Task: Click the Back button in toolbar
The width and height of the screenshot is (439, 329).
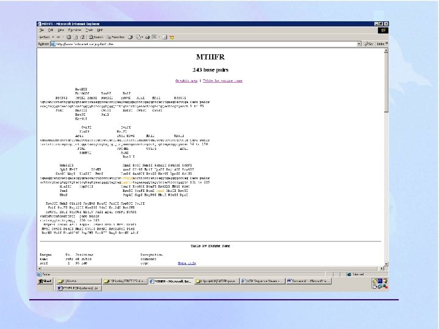Action: pyautogui.click(x=45, y=37)
